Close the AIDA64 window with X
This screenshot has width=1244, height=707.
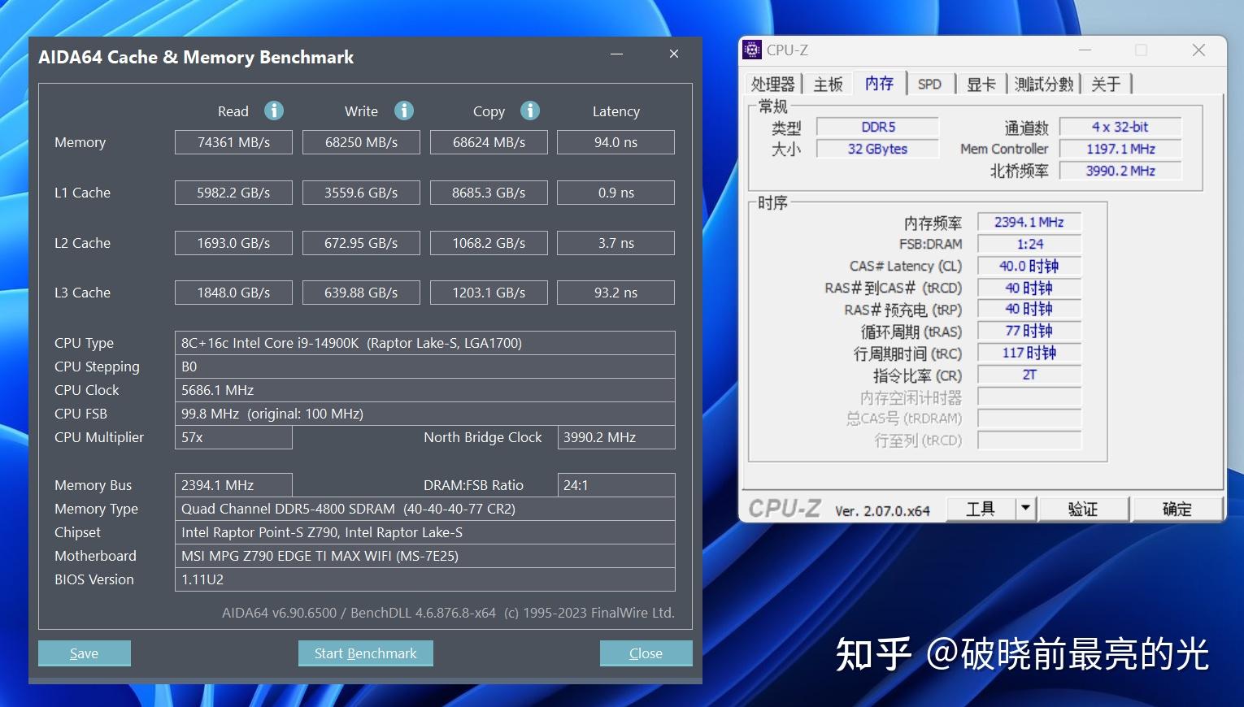pyautogui.click(x=674, y=54)
